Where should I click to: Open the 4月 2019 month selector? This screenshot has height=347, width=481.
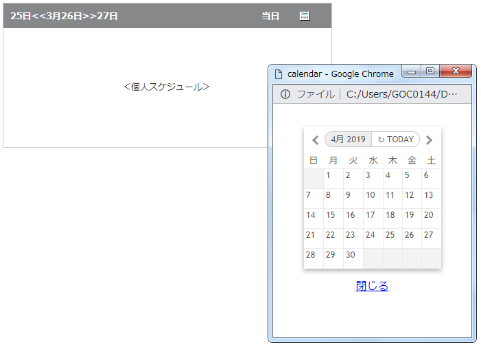click(348, 139)
